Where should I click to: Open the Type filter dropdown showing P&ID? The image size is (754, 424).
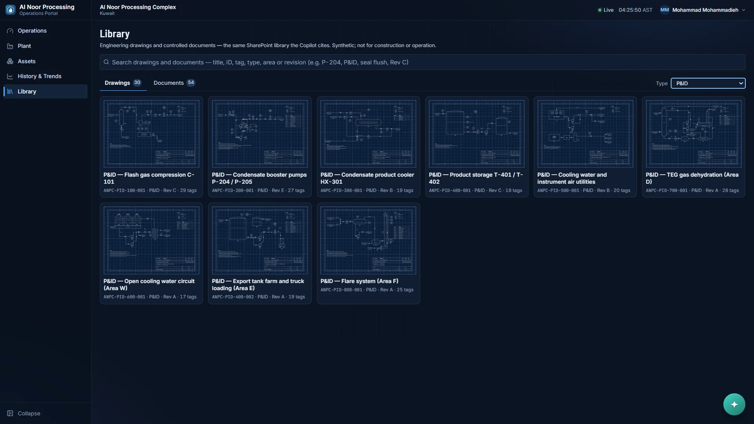[708, 83]
